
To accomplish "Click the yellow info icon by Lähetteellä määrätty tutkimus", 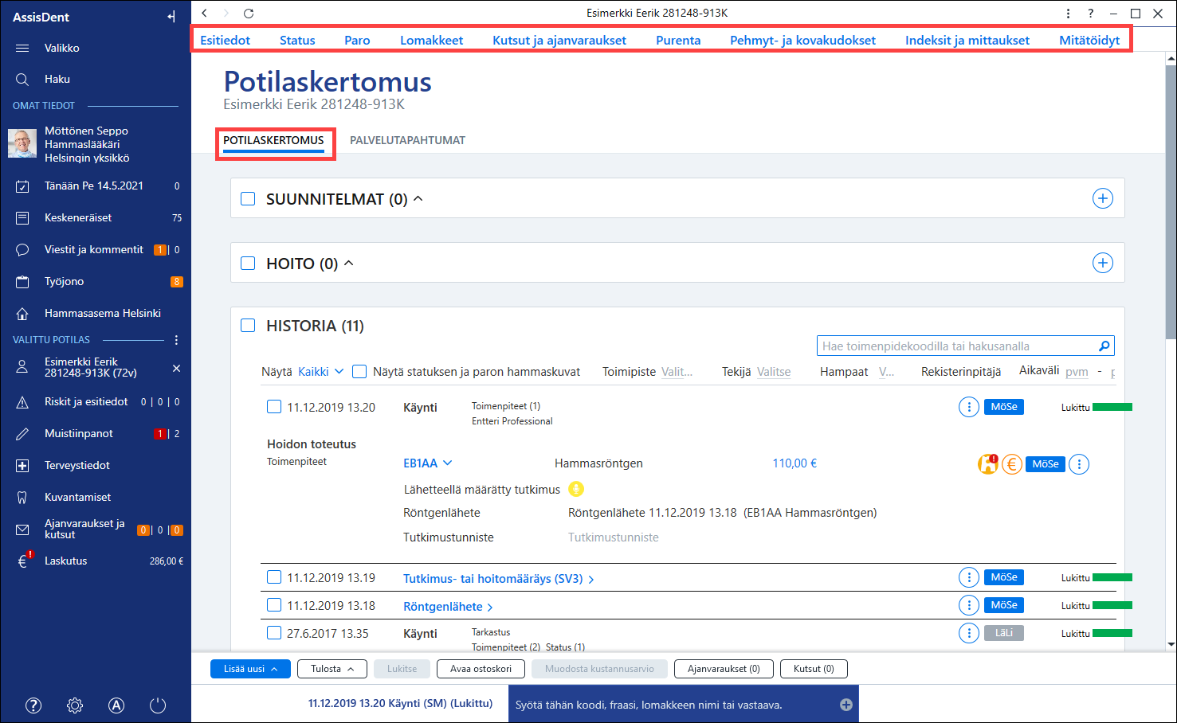I will [x=576, y=489].
